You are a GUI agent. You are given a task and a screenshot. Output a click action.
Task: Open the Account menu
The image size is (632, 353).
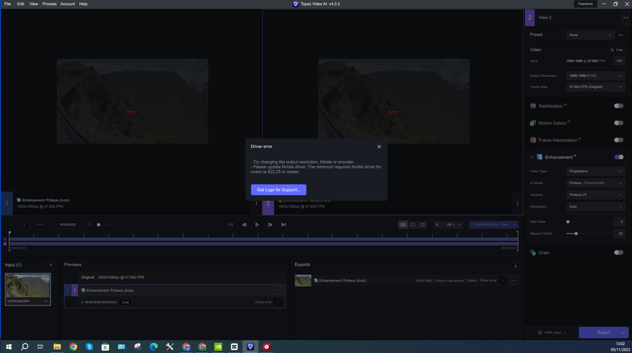pos(67,3)
